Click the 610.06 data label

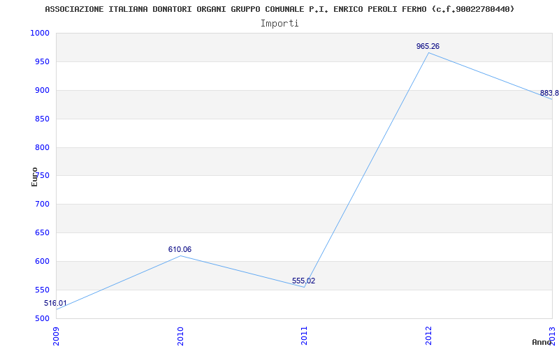[x=180, y=250]
